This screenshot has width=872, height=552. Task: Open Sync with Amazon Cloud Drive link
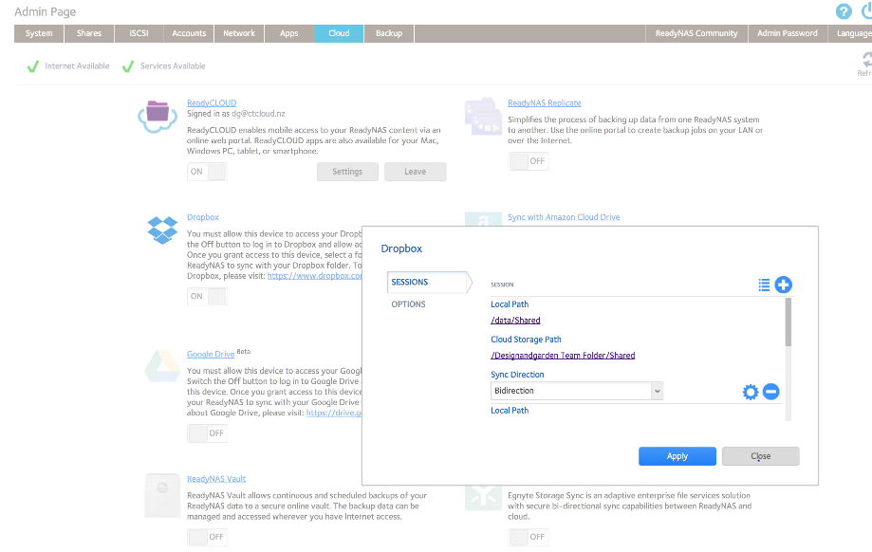point(564,217)
